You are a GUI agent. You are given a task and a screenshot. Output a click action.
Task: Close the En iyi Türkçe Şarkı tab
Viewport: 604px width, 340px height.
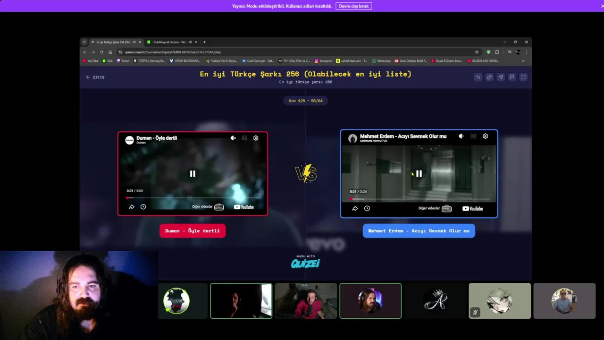click(x=140, y=42)
